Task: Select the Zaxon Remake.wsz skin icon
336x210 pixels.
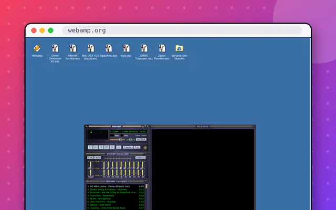Action: pos(162,52)
